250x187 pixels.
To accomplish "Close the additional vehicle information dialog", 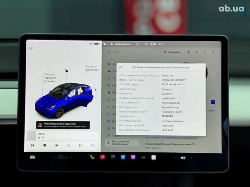I will pos(121,67).
